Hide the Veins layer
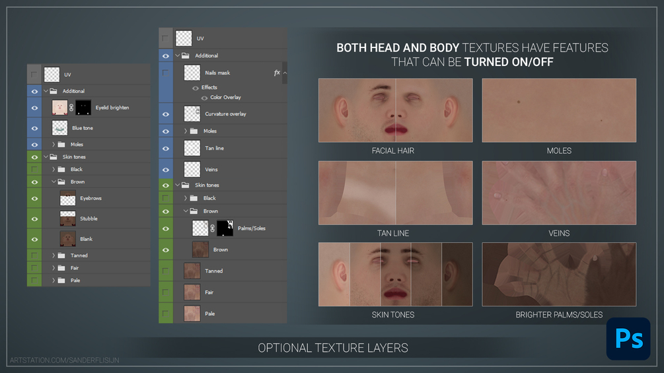This screenshot has height=373, width=664. tap(166, 170)
